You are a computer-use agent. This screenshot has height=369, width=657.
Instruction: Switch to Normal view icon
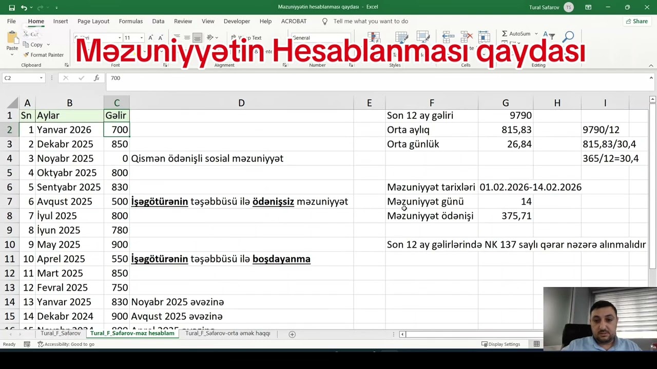536,344
